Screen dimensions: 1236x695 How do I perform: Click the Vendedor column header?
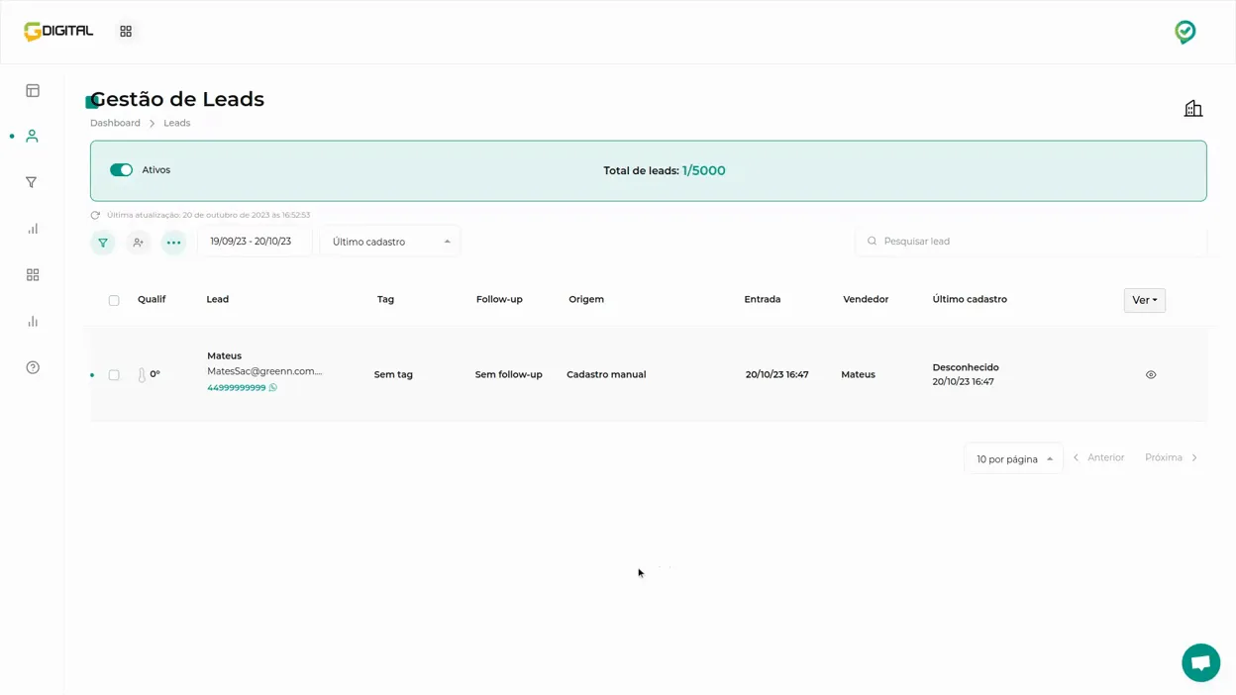(866, 299)
